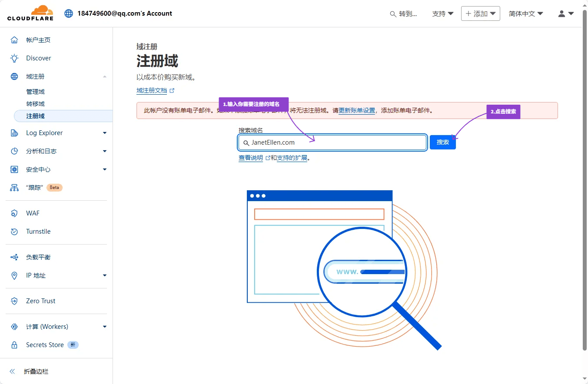Click the home icon for 帐户主页
This screenshot has height=384, width=588.
click(x=14, y=40)
